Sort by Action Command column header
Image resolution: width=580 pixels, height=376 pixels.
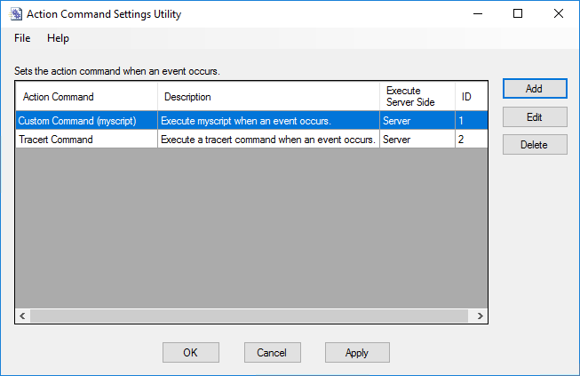[86, 97]
